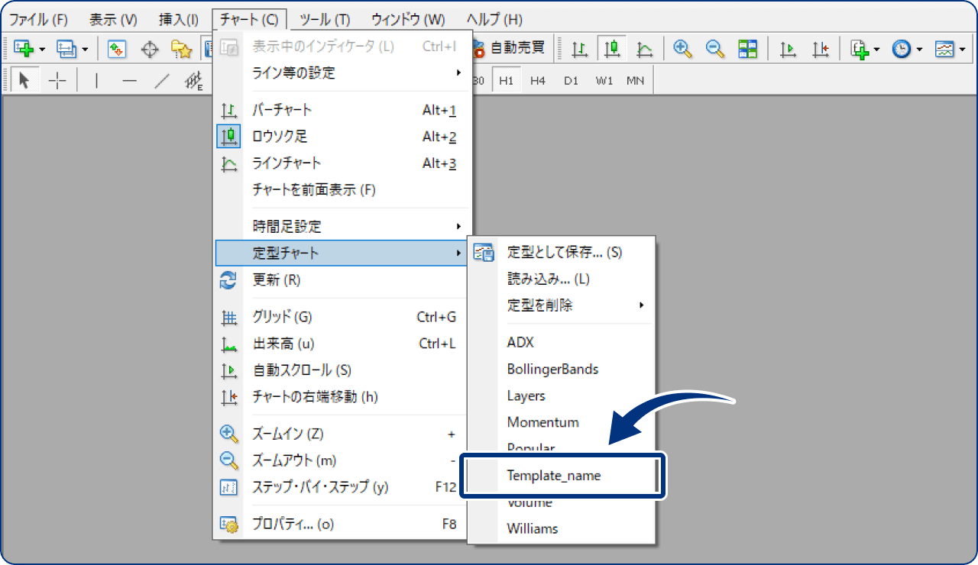Click the zoom out magnifier in toolbar
Screen dimensions: 978x565
[715, 50]
